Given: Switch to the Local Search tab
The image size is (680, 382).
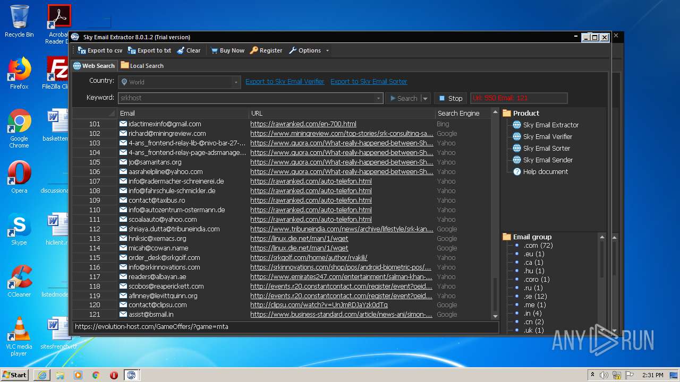Looking at the screenshot, I should click(142, 66).
